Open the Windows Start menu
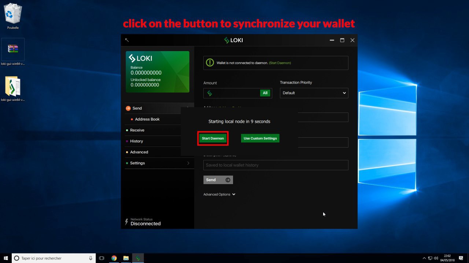The width and height of the screenshot is (469, 263). [x=6, y=258]
